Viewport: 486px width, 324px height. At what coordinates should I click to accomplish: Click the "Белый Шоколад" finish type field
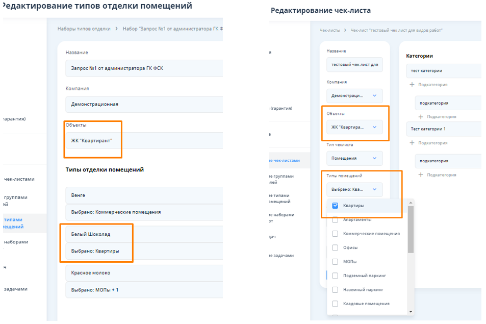pos(143,234)
